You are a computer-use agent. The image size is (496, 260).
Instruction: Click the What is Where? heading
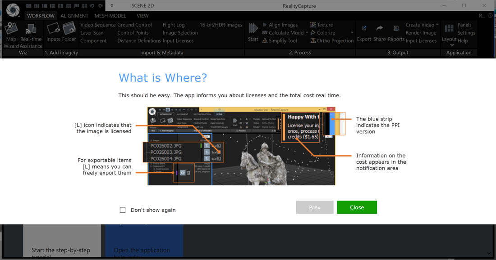point(163,78)
